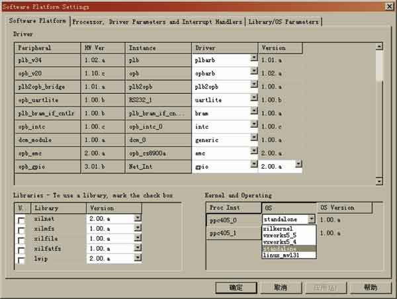Image resolution: width=397 pixels, height=299 pixels.
Task: Open Processor, Driver Parameters and Interrupt Handlers tab
Action: 157,22
